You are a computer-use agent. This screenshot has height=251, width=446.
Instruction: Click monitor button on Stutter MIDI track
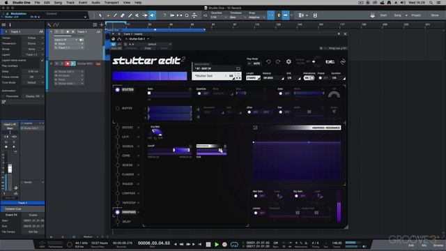(x=73, y=63)
